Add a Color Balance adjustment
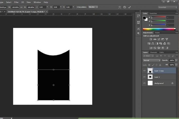179x119 pixels. [153, 44]
